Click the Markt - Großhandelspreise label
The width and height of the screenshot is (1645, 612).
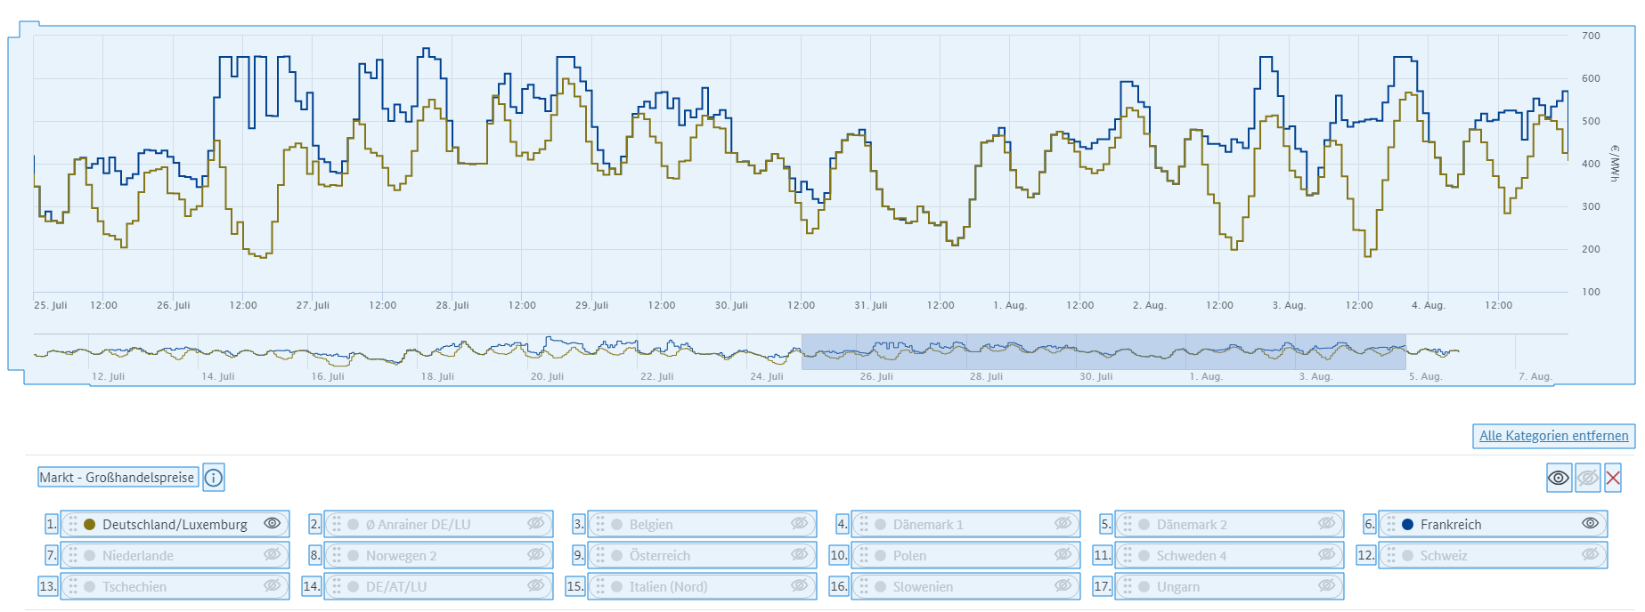[118, 478]
